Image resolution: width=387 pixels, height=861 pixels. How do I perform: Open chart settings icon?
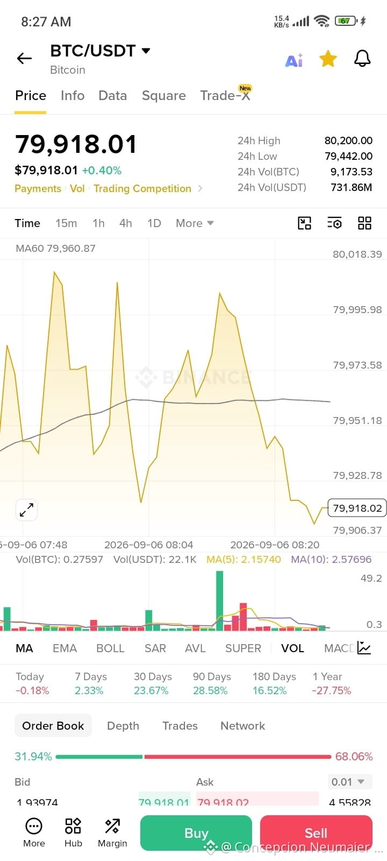coord(334,223)
